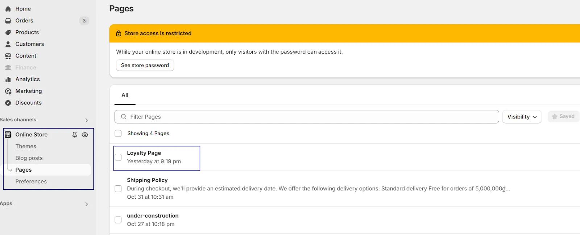Click the Customers person icon

coord(8,44)
